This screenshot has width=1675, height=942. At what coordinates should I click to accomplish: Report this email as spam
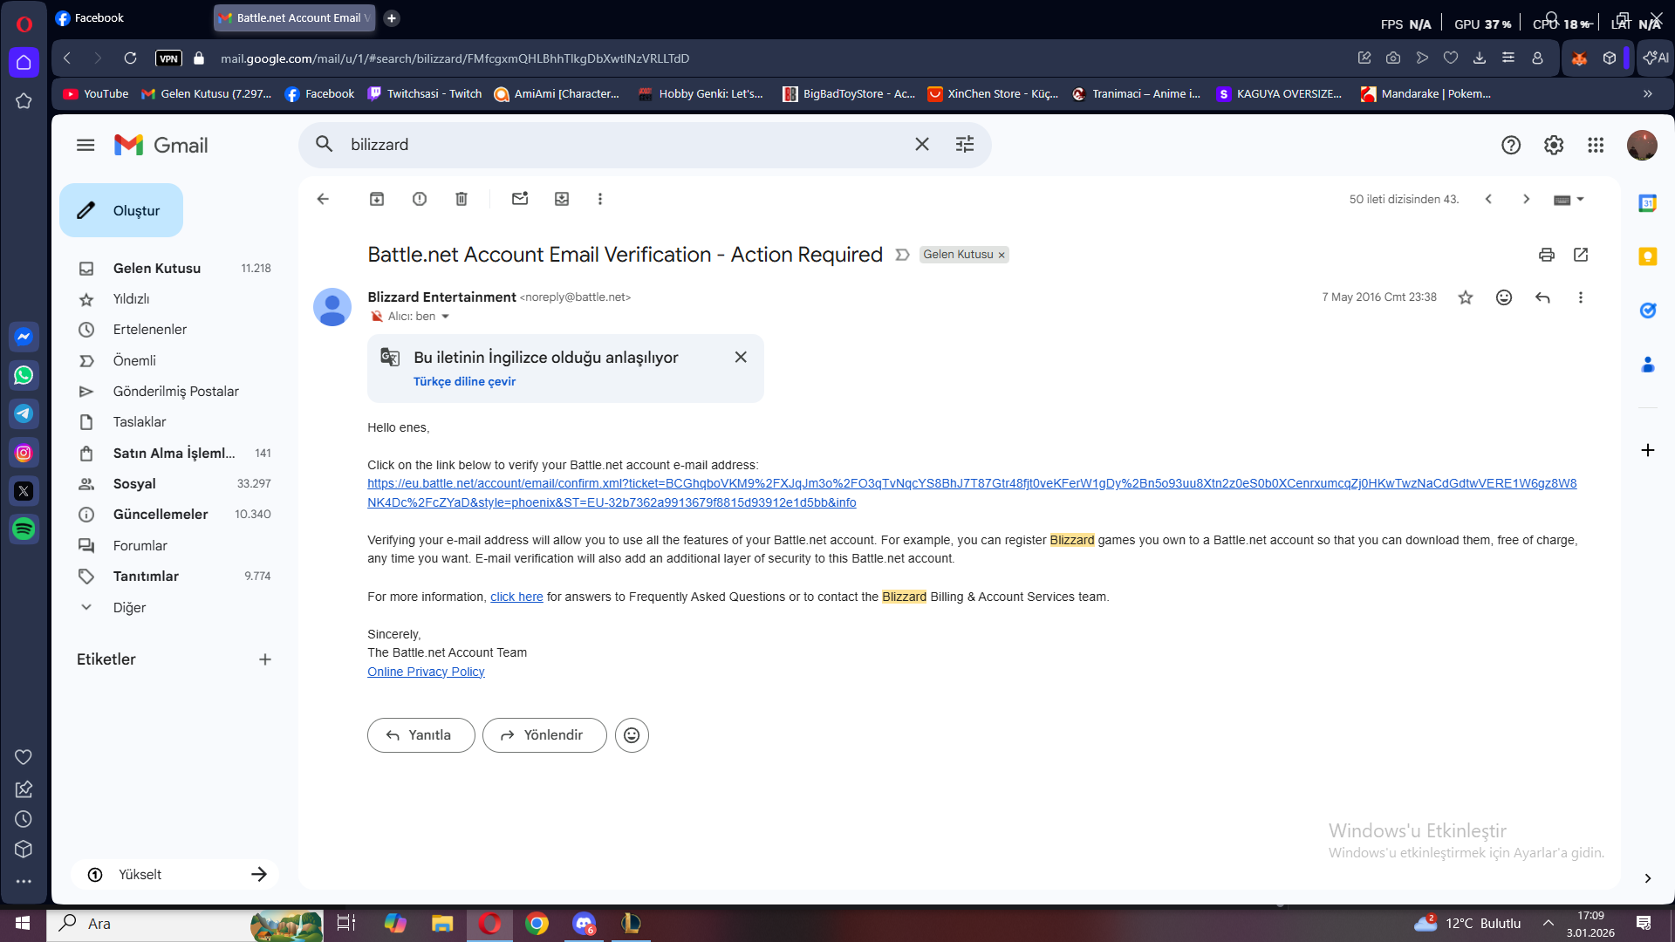click(420, 199)
